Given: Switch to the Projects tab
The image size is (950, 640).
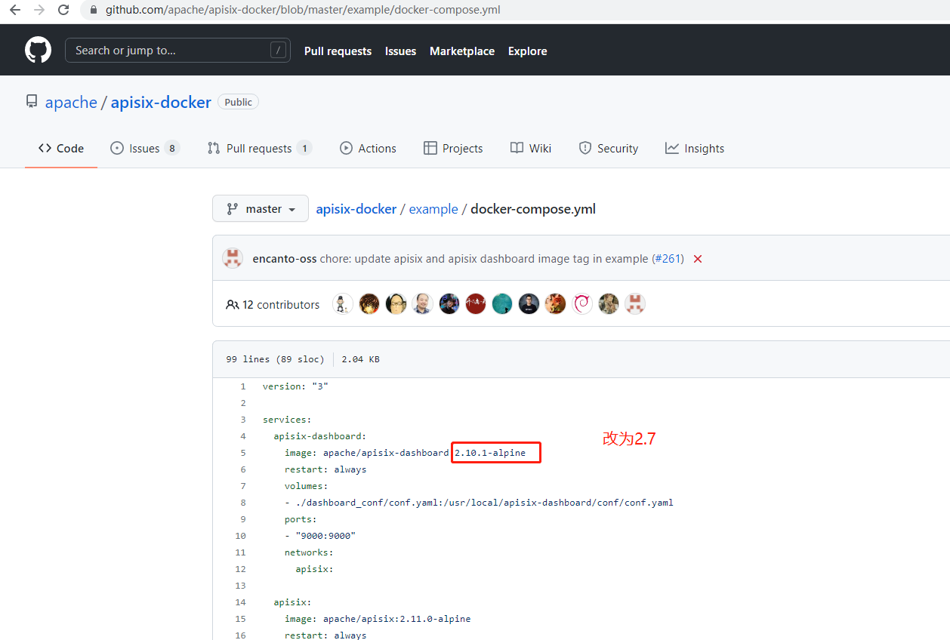Looking at the screenshot, I should (x=453, y=148).
